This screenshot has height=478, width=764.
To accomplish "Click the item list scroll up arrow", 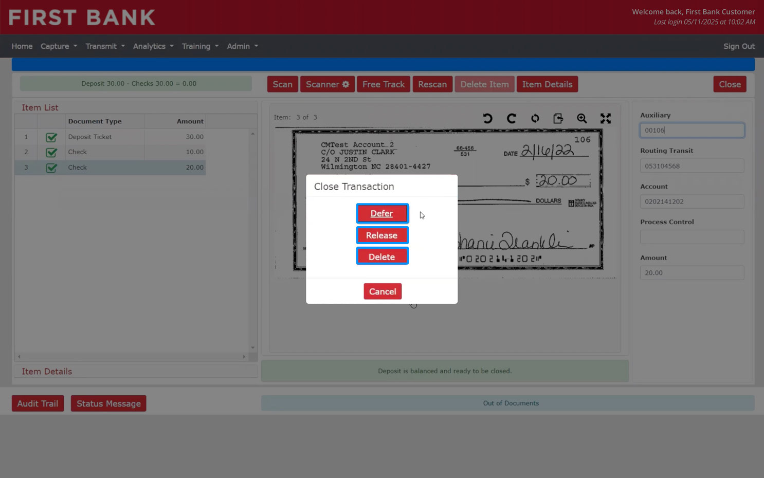I will click(252, 134).
